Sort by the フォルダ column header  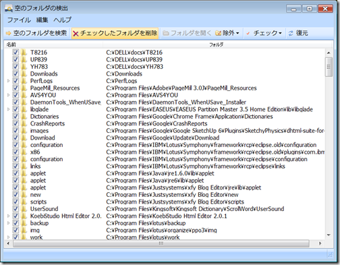click(217, 45)
